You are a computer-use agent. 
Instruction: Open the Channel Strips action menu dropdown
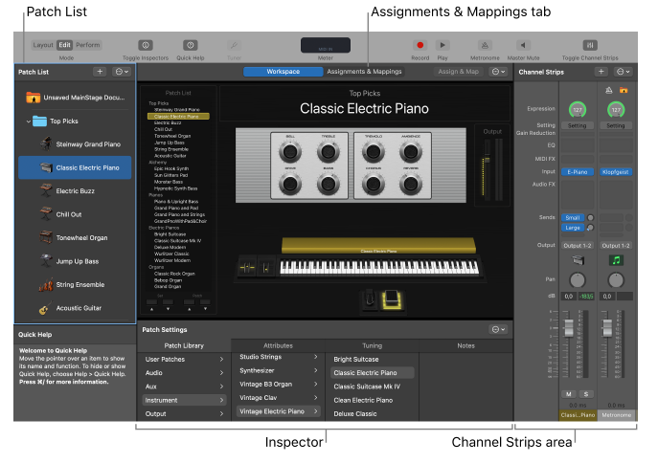click(623, 72)
